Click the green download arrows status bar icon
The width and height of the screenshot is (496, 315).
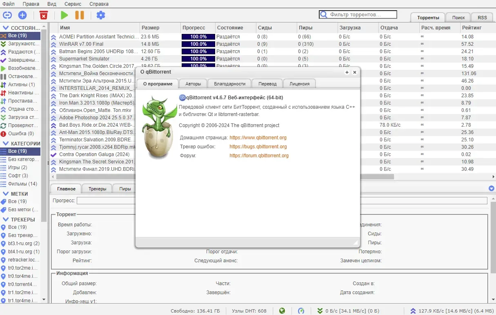[x=320, y=311]
